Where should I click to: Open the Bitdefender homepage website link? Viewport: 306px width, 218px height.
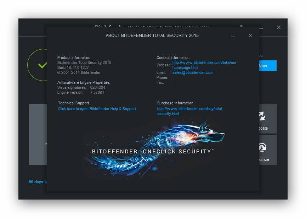(204, 65)
